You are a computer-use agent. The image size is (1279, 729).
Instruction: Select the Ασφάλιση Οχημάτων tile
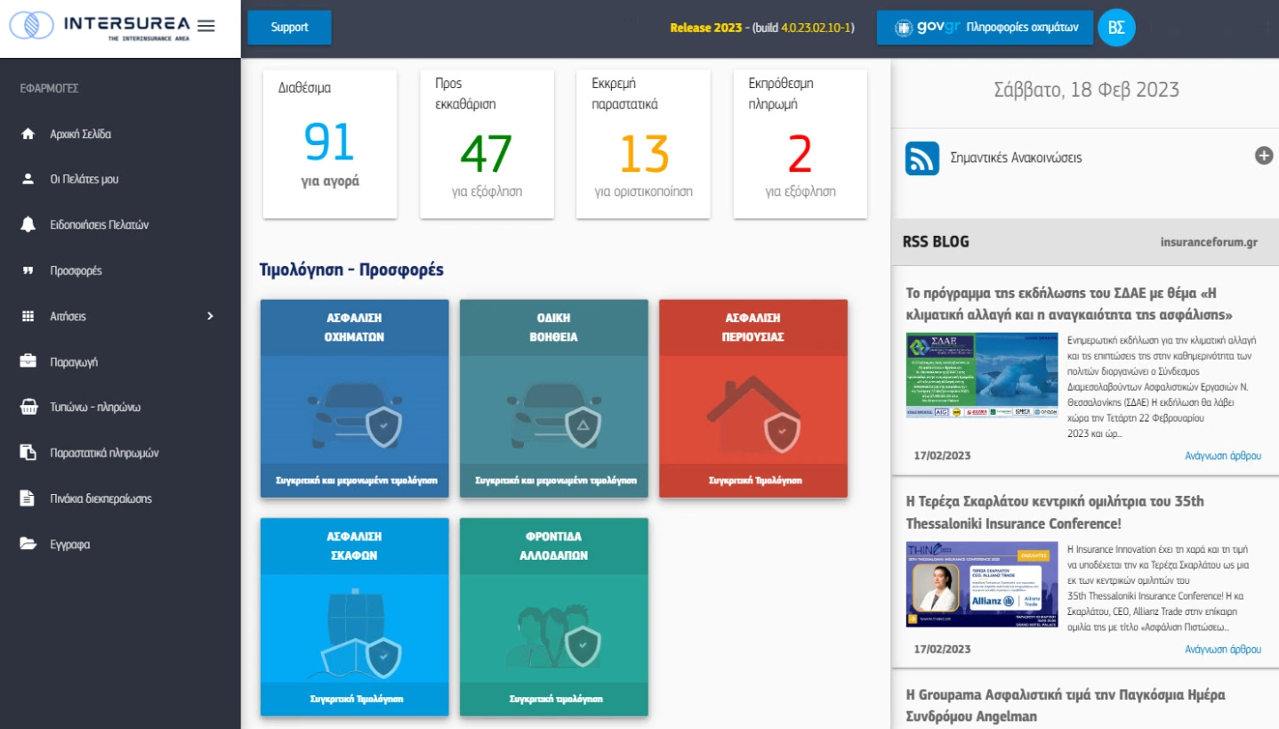coord(354,398)
